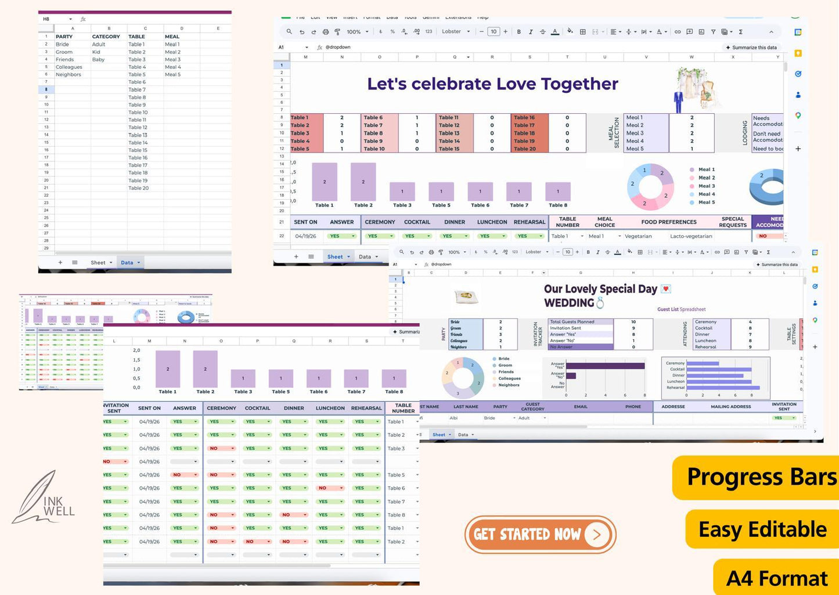Open Tasks side panel beside Love Together sheet
The image size is (839, 595).
tap(798, 74)
